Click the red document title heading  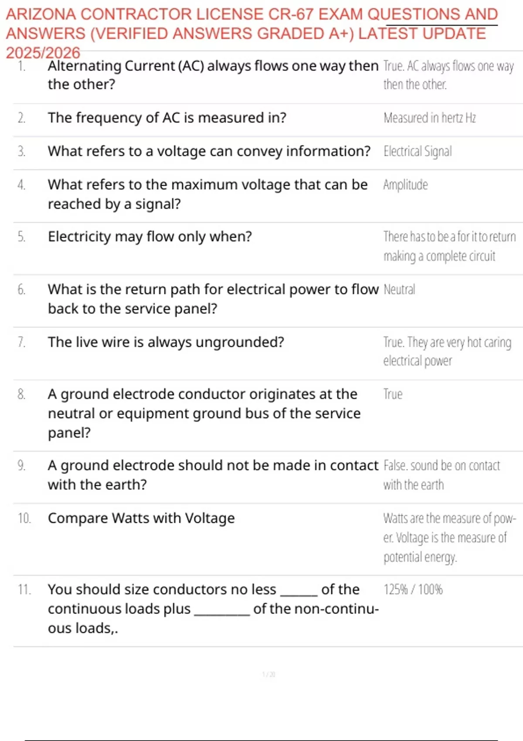click(x=251, y=33)
